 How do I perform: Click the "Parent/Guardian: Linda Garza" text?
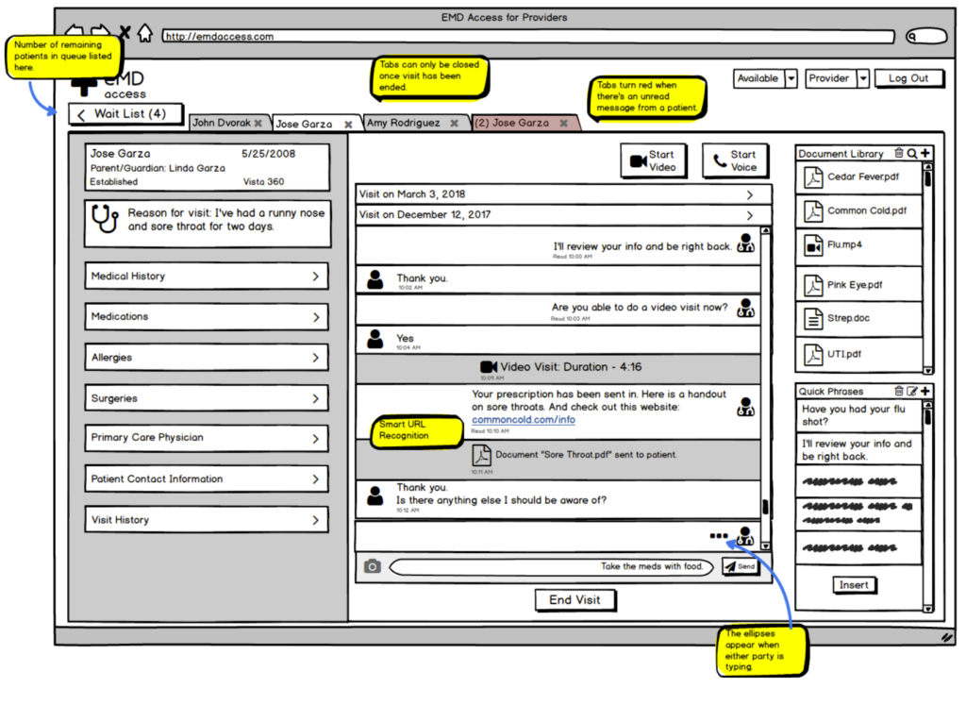pyautogui.click(x=158, y=168)
